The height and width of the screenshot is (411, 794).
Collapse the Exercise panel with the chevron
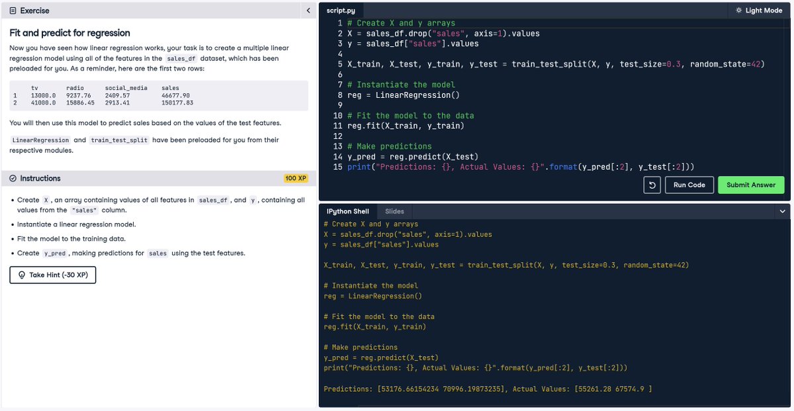click(x=308, y=11)
